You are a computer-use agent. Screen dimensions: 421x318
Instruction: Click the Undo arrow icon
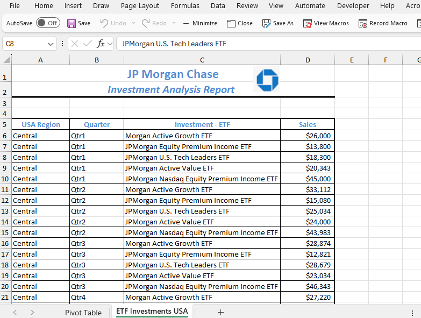point(104,23)
